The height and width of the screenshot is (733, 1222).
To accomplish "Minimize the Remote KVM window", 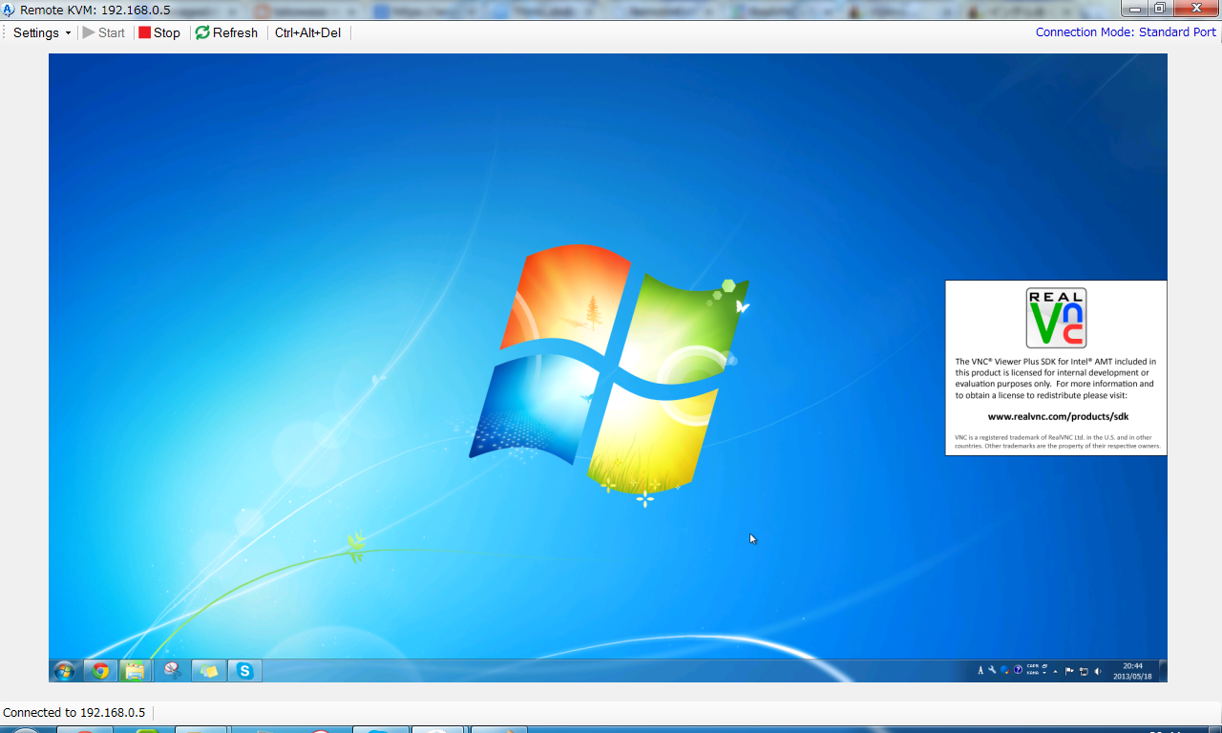I will click(1136, 9).
